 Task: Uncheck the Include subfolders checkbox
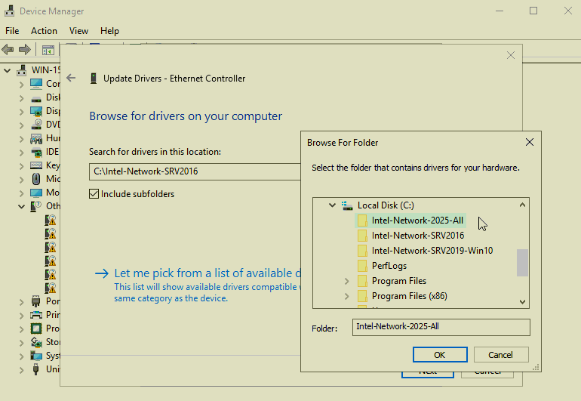pyautogui.click(x=94, y=194)
